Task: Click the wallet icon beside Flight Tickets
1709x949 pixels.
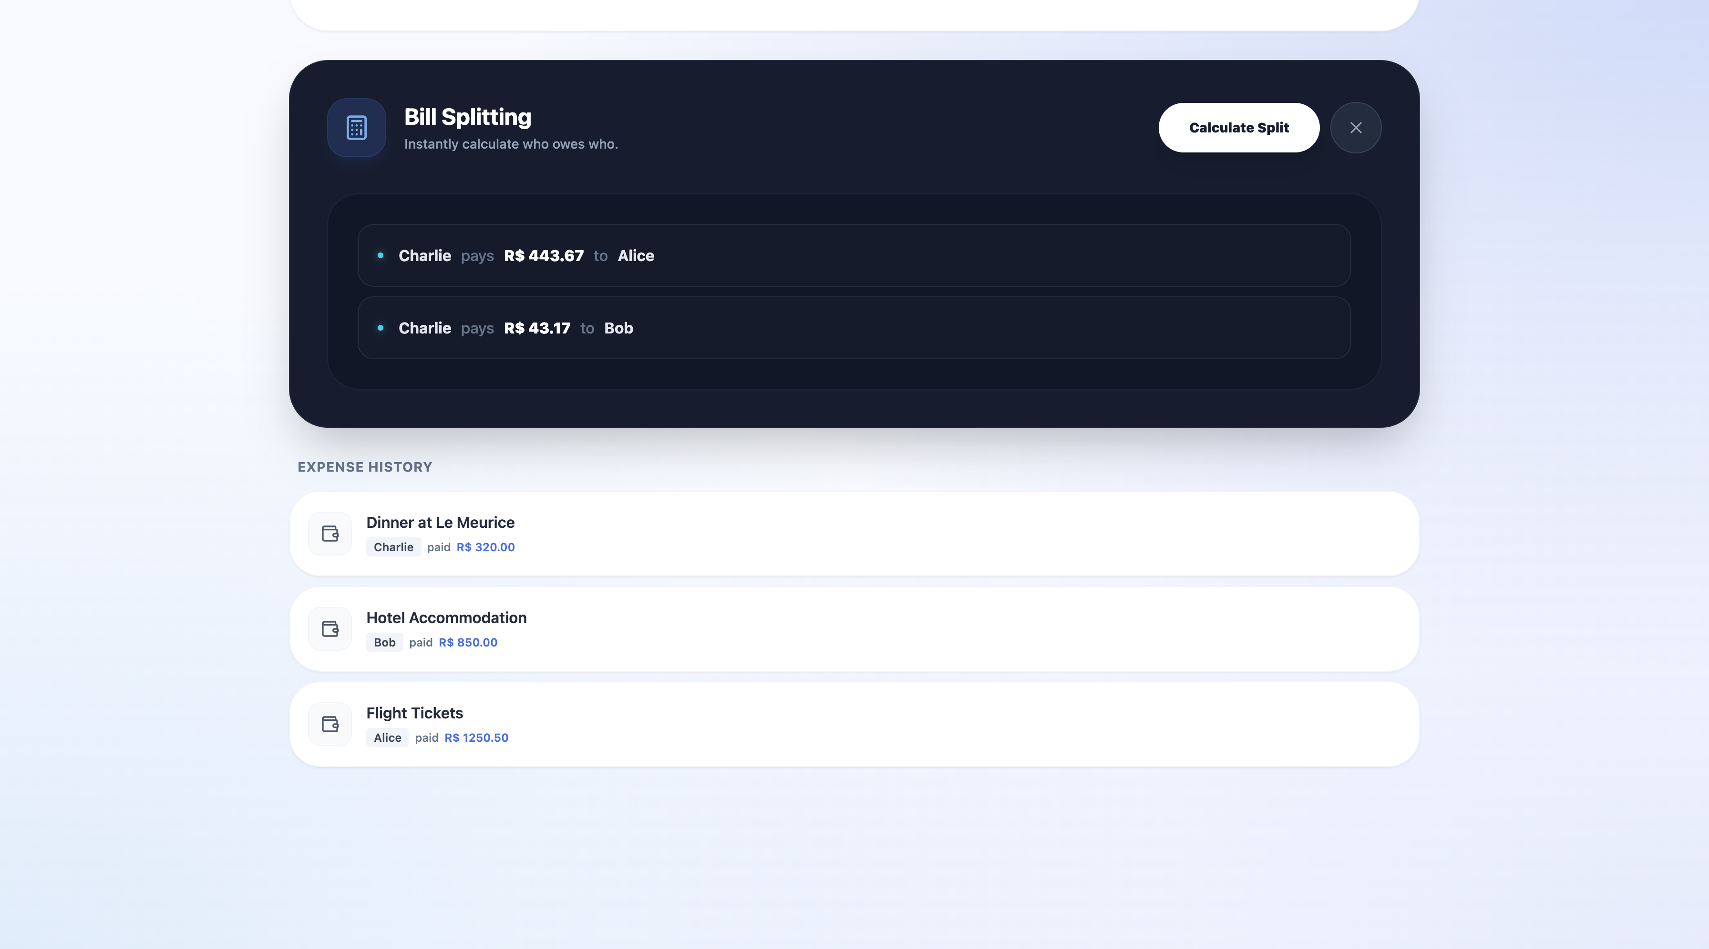Action: pyautogui.click(x=329, y=724)
